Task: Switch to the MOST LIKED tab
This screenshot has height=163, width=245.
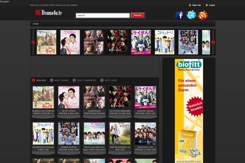Action: tap(109, 80)
